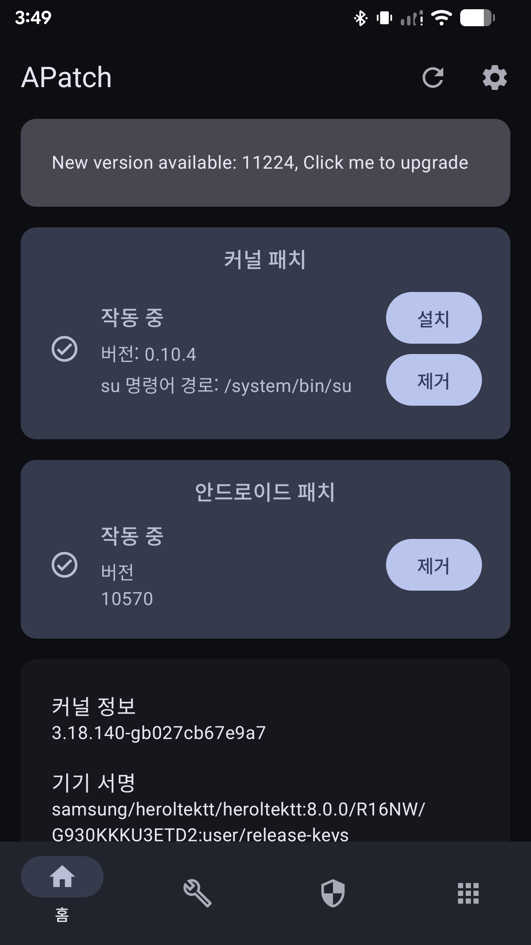Tap the APatch title text
The width and height of the screenshot is (531, 945).
66,78
